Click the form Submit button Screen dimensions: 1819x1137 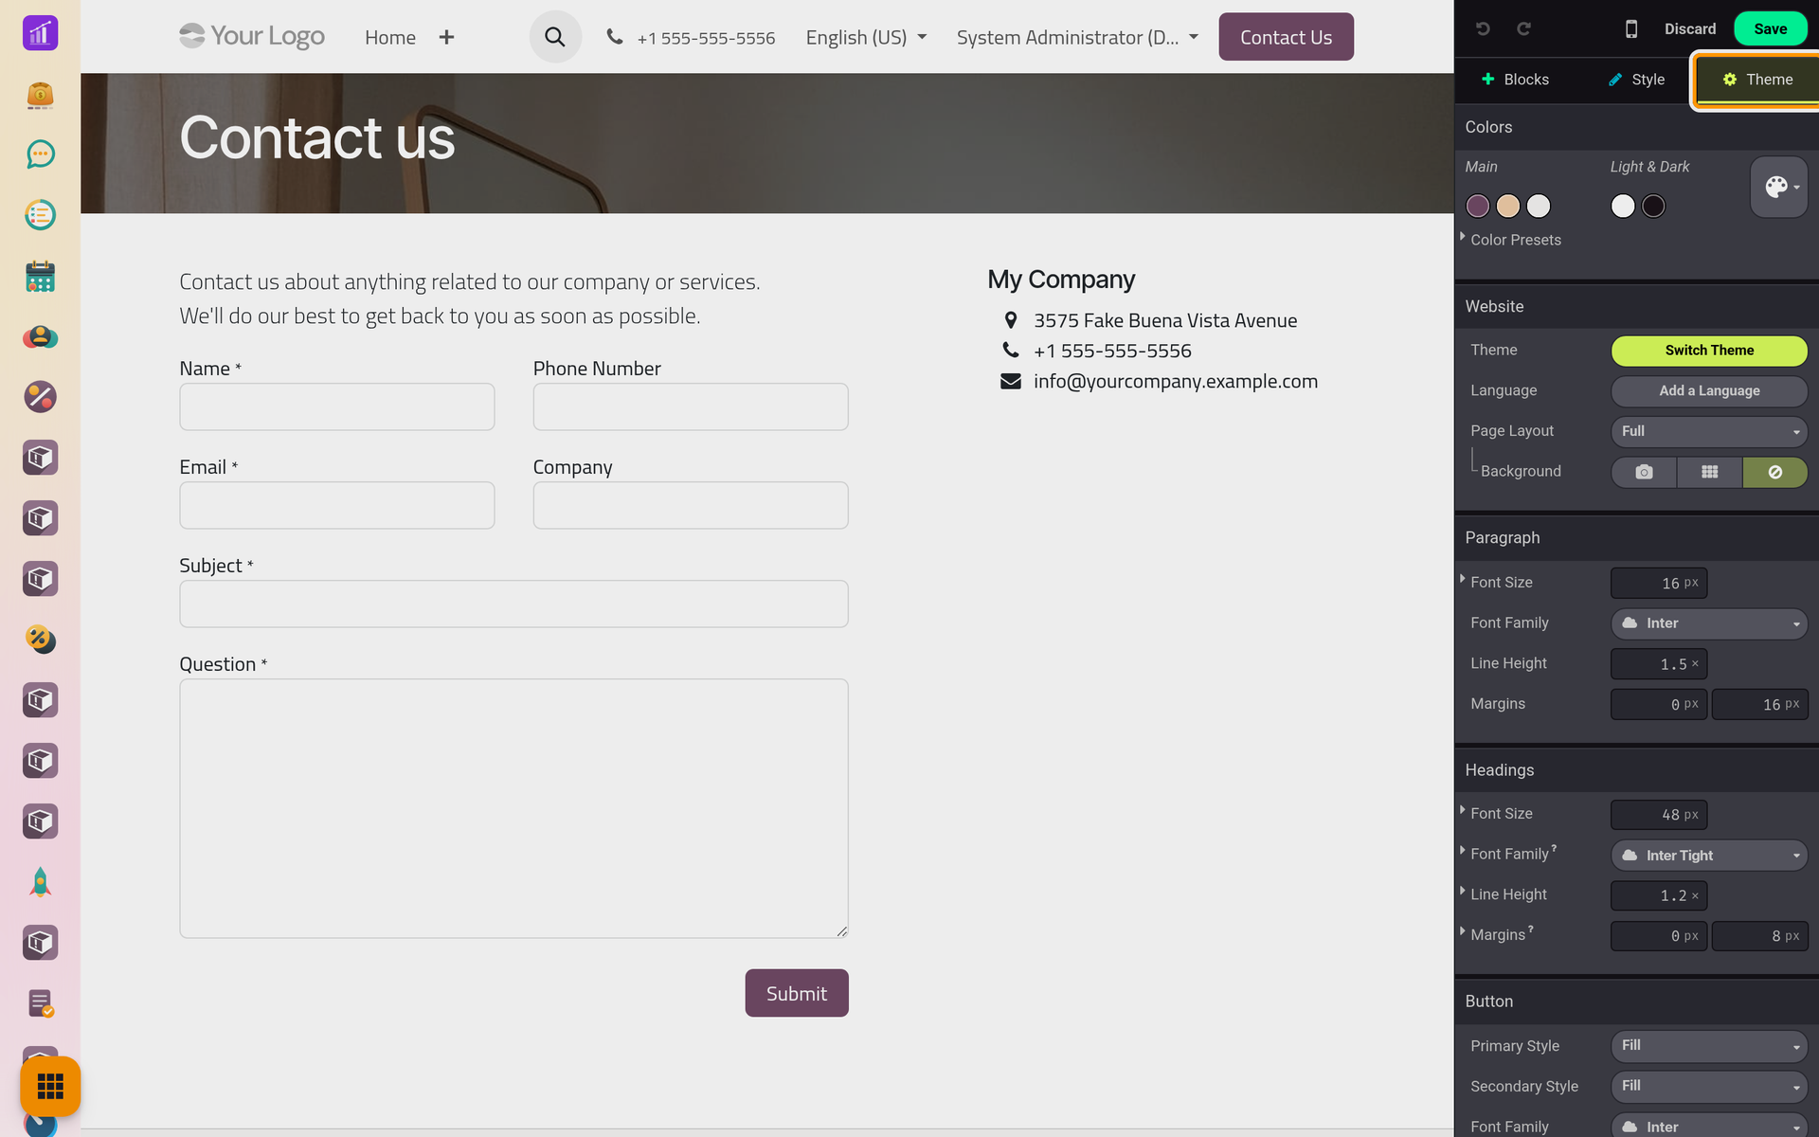797,993
